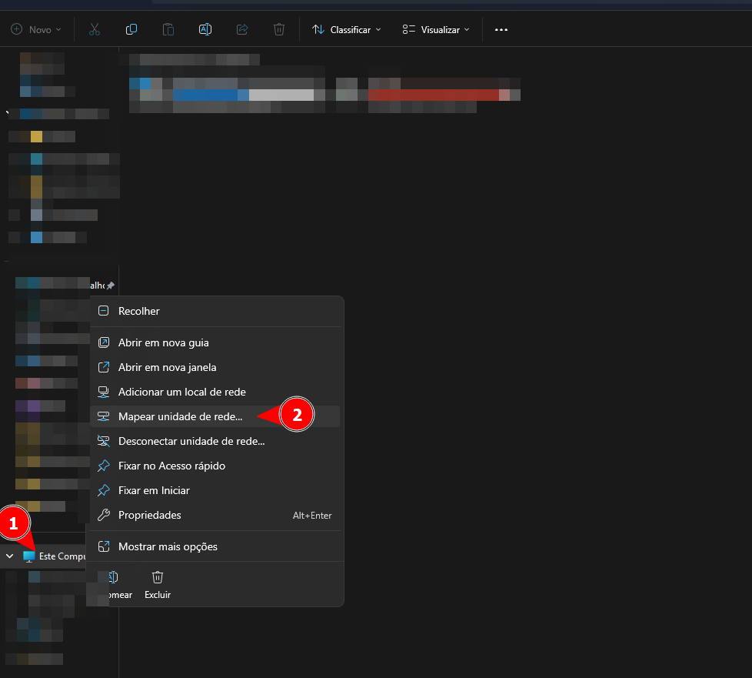Choose Abrir em nova guia
The height and width of the screenshot is (678, 752).
pyautogui.click(x=163, y=342)
